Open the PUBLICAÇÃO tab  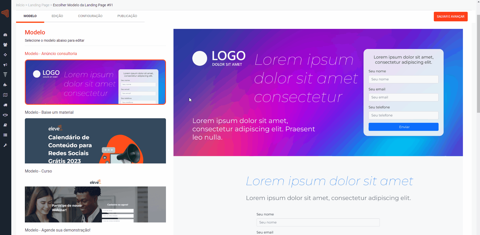[x=127, y=16]
